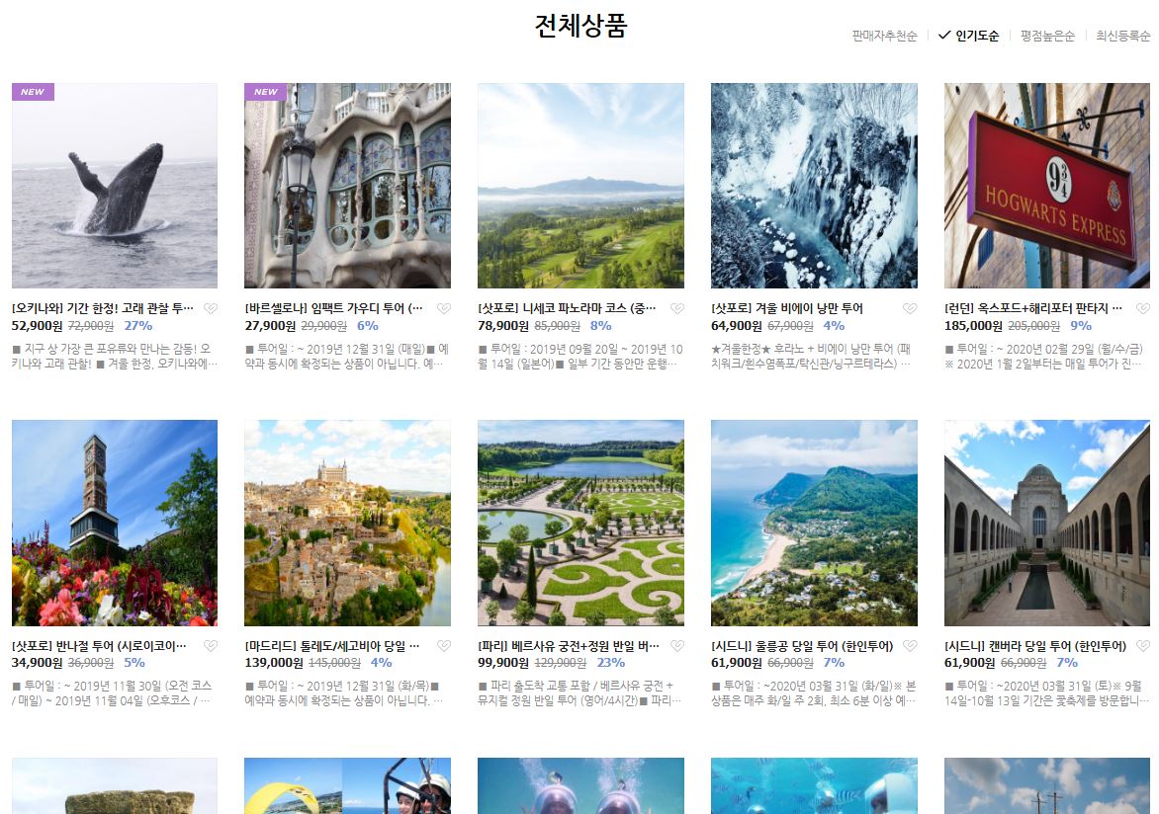
Task: Open the whale breaching photo
Action: pos(115,186)
